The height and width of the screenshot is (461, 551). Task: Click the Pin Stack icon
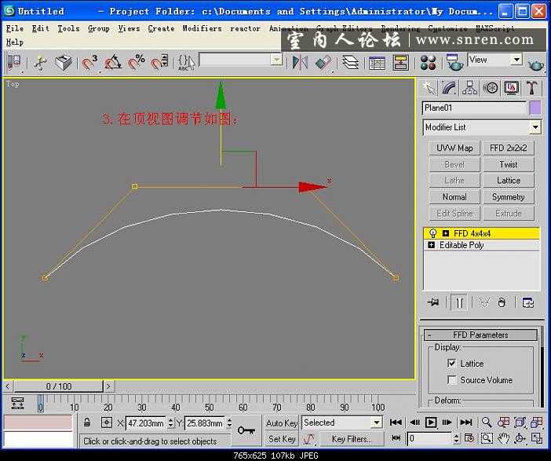433,302
